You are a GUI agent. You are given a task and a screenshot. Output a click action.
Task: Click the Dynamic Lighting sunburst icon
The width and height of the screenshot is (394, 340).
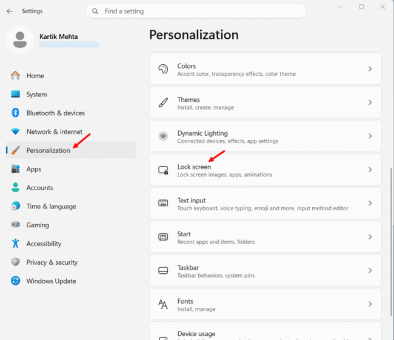coord(163,136)
